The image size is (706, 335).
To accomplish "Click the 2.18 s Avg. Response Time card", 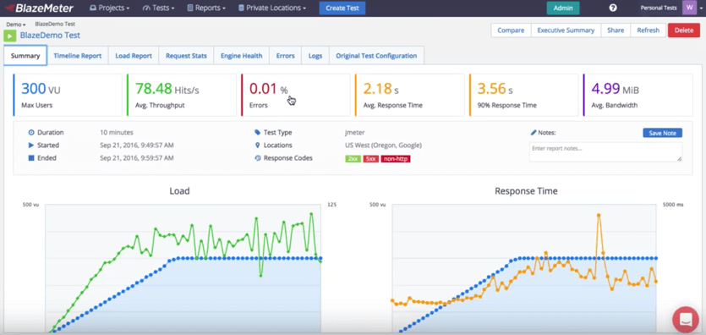I will coord(409,95).
